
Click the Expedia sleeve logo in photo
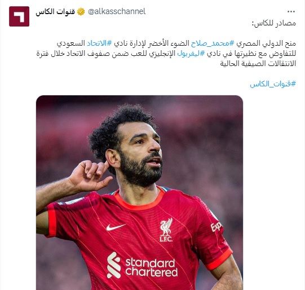pos(216,227)
